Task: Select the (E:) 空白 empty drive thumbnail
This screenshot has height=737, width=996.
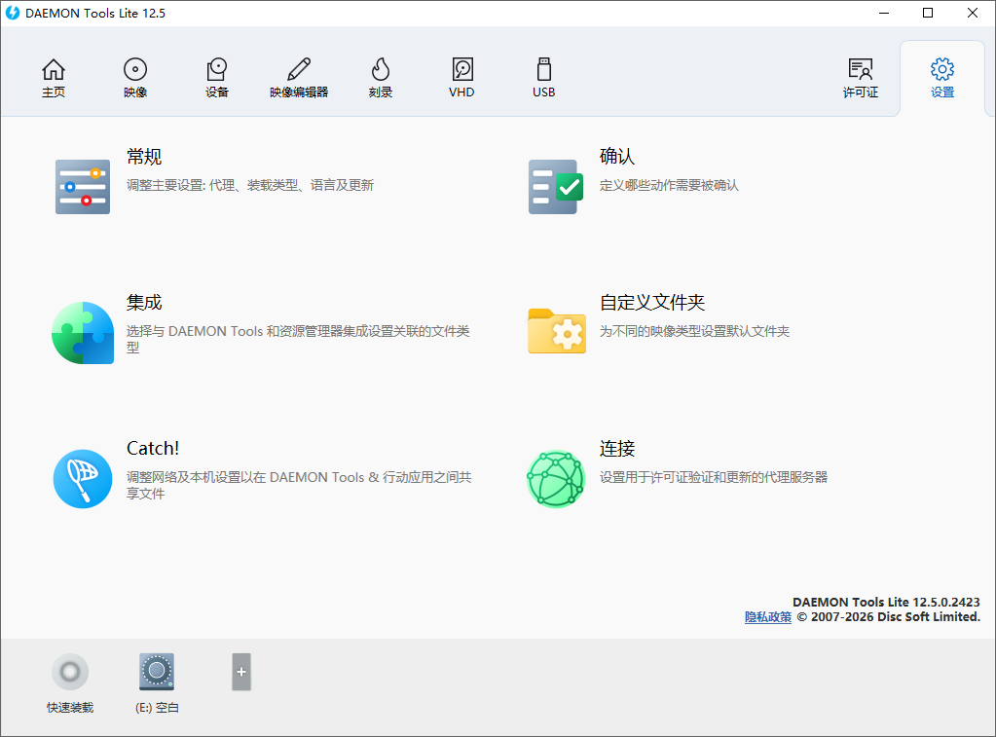Action: pyautogui.click(x=156, y=672)
